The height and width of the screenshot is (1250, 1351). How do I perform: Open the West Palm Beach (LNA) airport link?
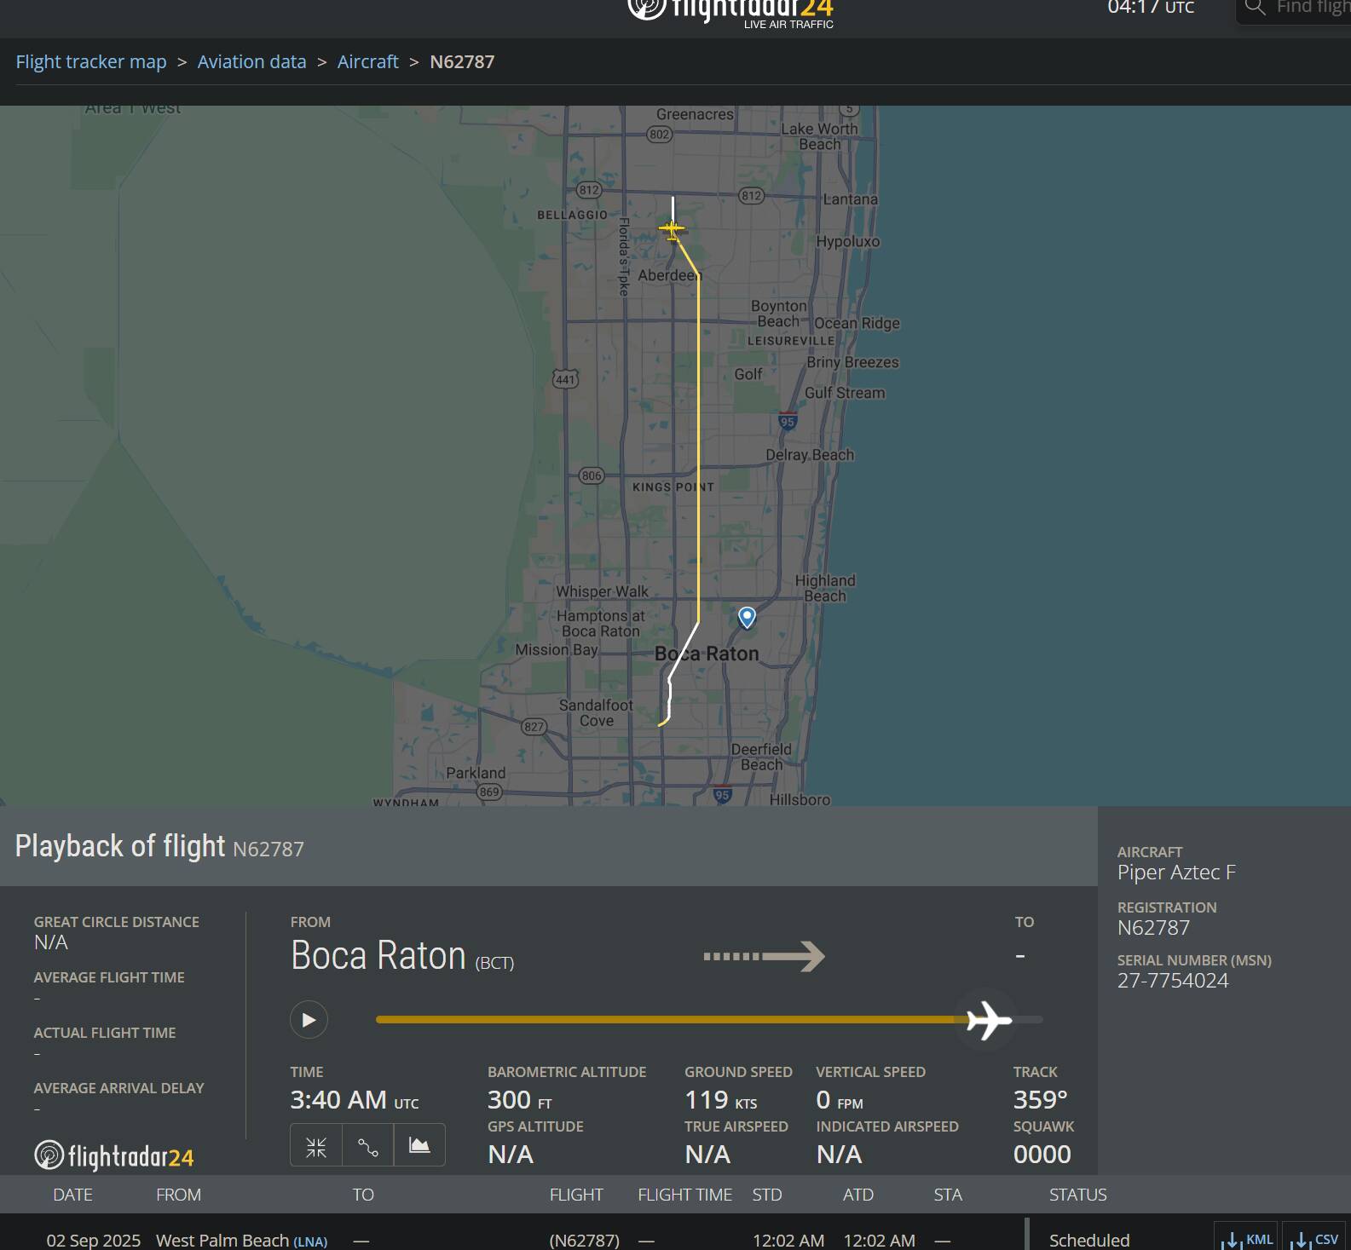pyautogui.click(x=241, y=1241)
